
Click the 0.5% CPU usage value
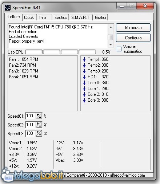click(x=107, y=52)
